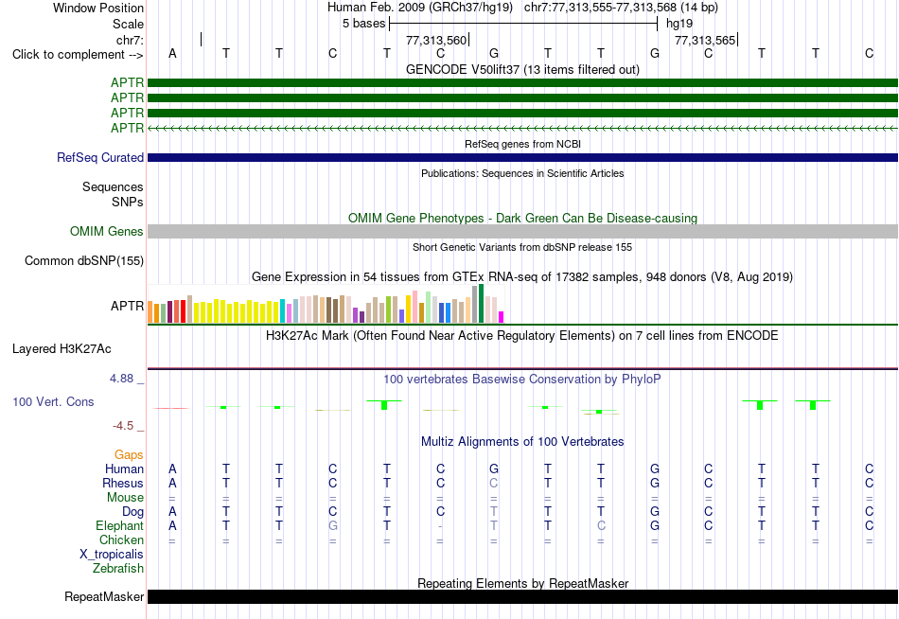
Task: Click base A in the complement sequence row
Action: click(x=172, y=53)
